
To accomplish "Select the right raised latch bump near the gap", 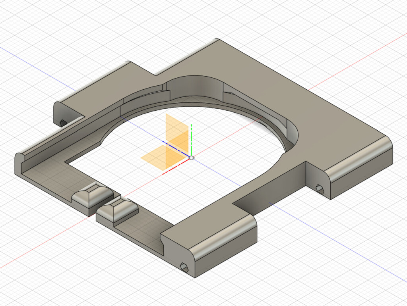I will pyautogui.click(x=118, y=210).
